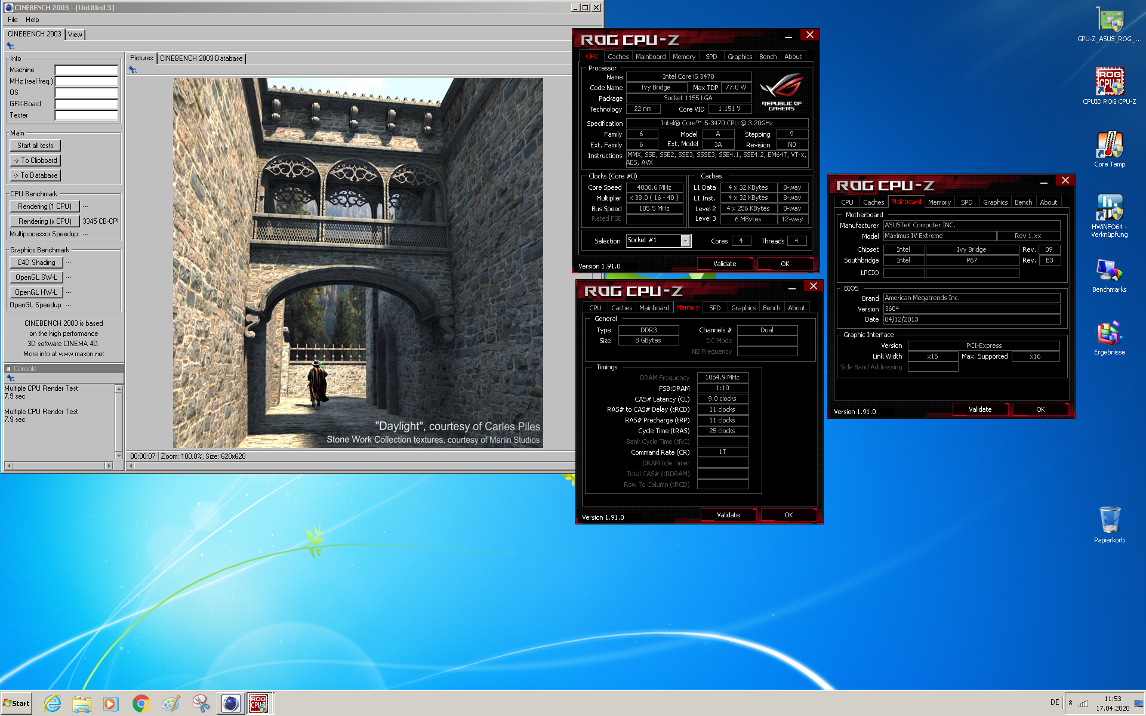Open Graphics tab in Mainboard CPU-Z window
This screenshot has height=716, width=1146.
coord(995,202)
